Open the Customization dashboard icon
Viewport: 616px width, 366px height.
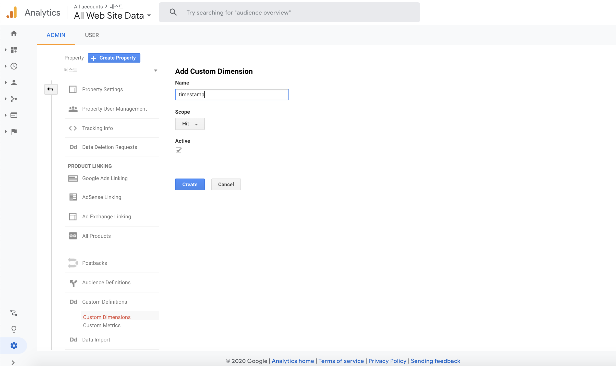pyautogui.click(x=14, y=50)
